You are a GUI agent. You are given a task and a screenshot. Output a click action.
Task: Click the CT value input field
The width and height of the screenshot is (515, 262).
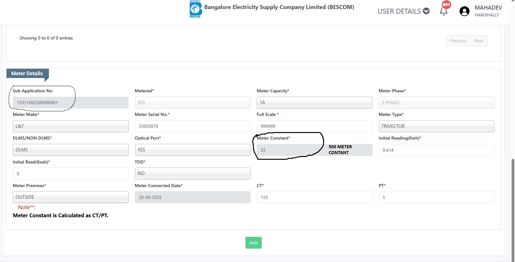314,197
